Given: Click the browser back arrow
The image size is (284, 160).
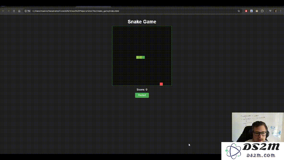Looking at the screenshot, I should click(3, 11).
